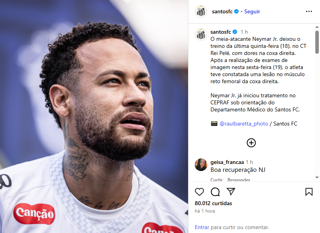Open geisa_francaa's profile picture
The image size is (320, 233).
pos(201,165)
